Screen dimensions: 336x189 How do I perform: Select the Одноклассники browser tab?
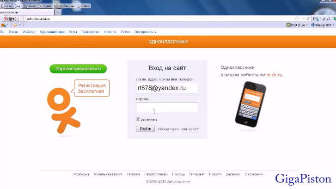[26, 12]
